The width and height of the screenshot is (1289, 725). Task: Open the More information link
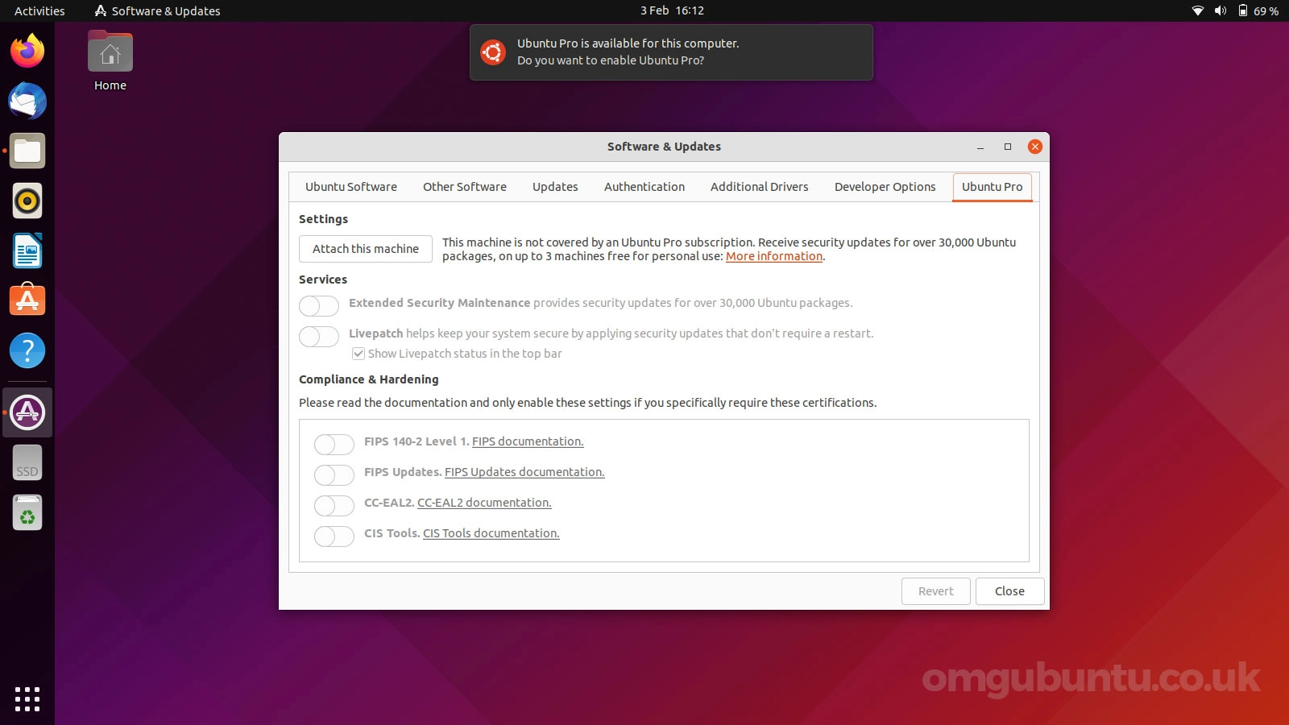[x=774, y=256]
